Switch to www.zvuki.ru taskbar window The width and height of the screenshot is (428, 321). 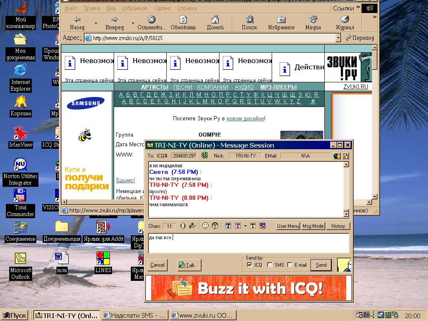pos(202,316)
